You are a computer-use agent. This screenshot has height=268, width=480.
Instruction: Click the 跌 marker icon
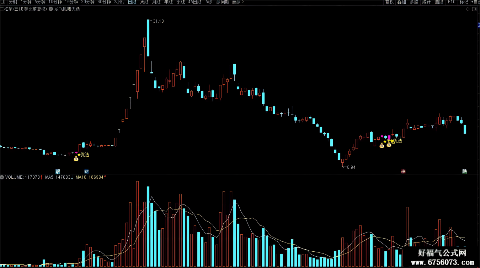point(464,171)
